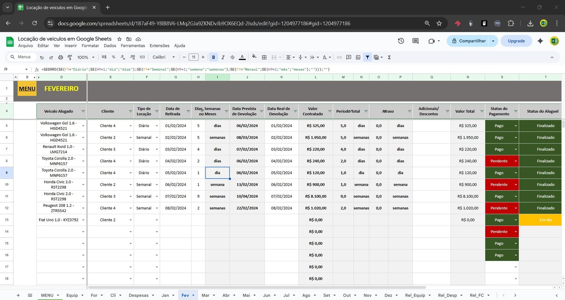Image resolution: width=565 pixels, height=300 pixels.
Task: Open the comments panel icon
Action: [x=415, y=41]
